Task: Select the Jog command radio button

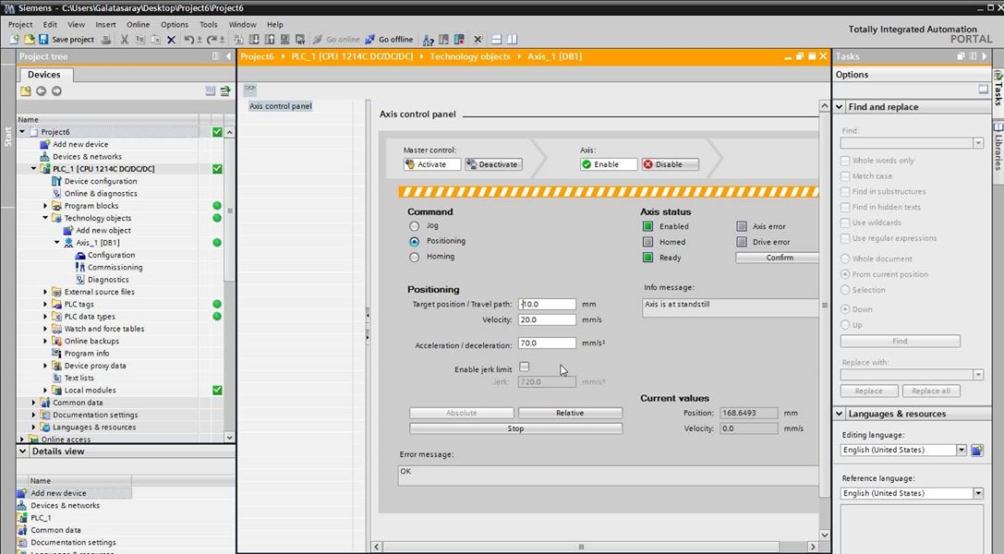Action: [x=415, y=226]
